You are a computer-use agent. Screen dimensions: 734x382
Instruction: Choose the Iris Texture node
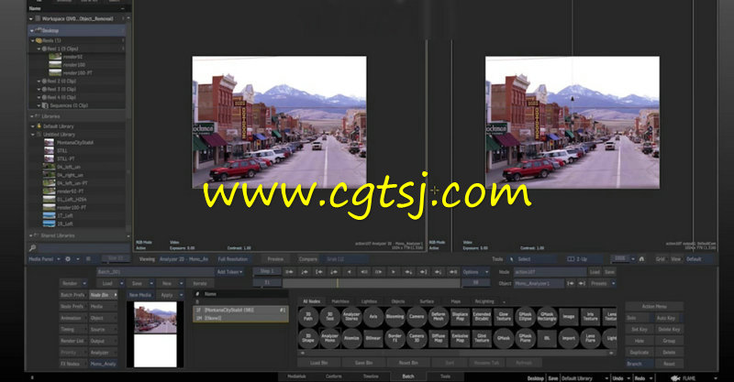point(590,317)
